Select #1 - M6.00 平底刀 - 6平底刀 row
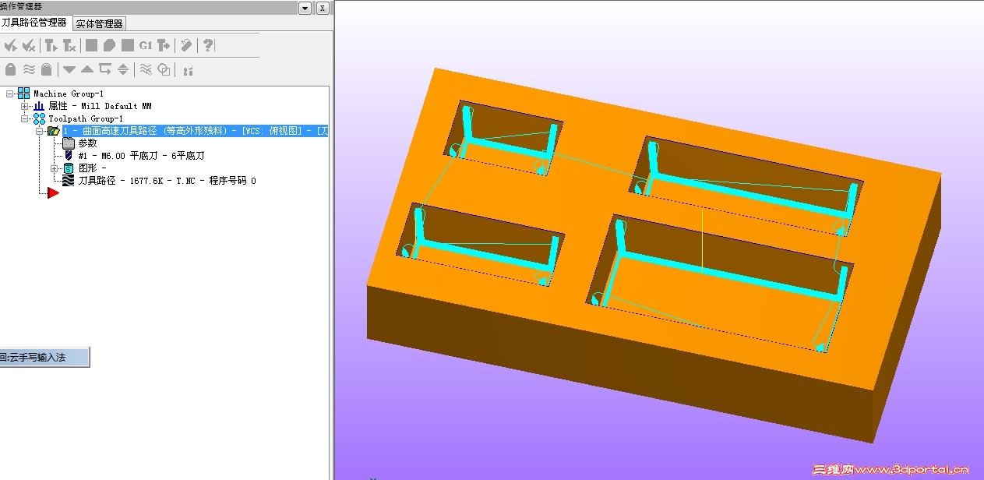Viewport: 984px width, 480px height. [x=140, y=156]
